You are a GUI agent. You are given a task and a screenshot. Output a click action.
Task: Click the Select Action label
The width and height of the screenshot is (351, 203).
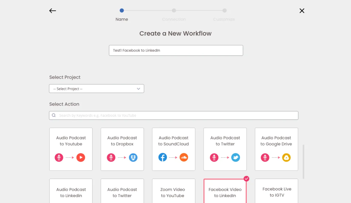[64, 104]
